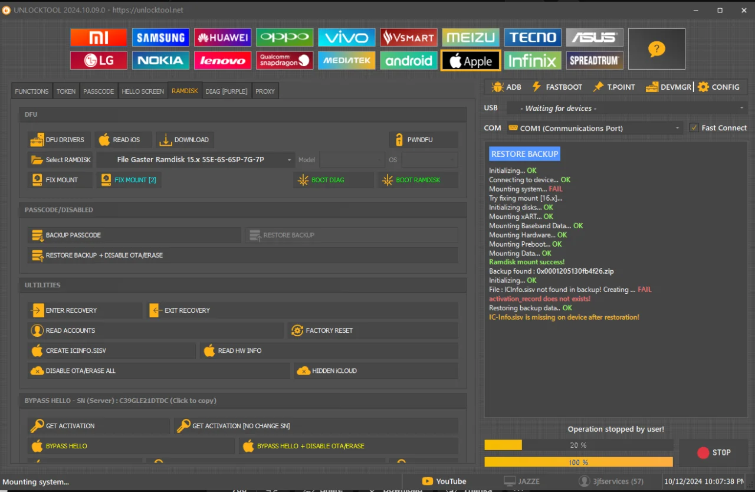
Task: Click the EXIT RECOVERY button
Action: [x=303, y=310]
